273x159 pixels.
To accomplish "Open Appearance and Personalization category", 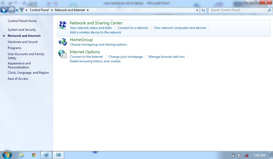I will 19,65.
